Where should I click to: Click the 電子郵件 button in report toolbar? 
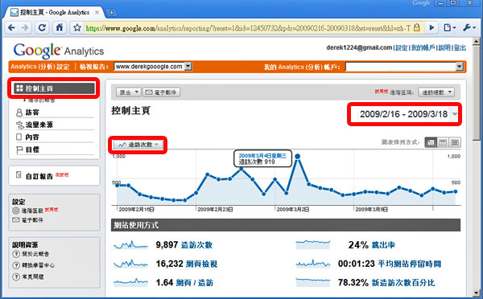click(x=161, y=92)
